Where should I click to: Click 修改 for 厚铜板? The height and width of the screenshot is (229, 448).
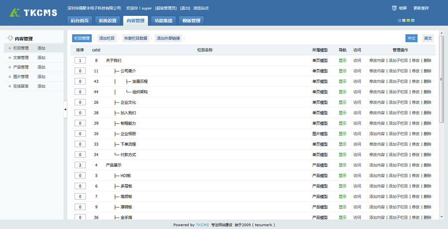pyautogui.click(x=416, y=207)
